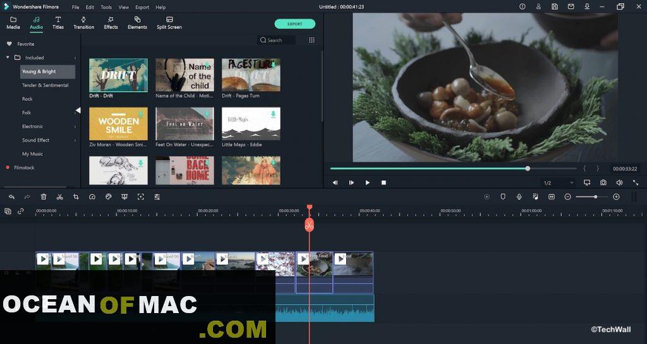The width and height of the screenshot is (647, 344).
Task: Download the Wooden Smile track
Action: 141,114
